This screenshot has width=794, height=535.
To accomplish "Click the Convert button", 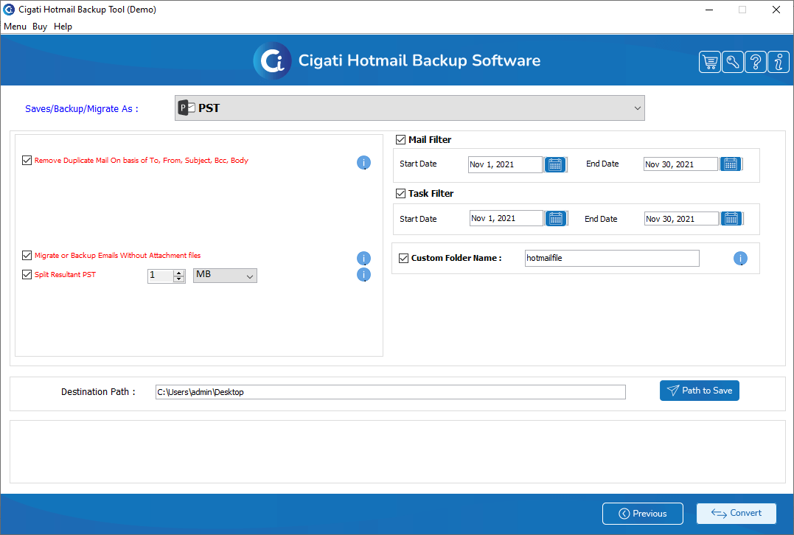I will 736,513.
